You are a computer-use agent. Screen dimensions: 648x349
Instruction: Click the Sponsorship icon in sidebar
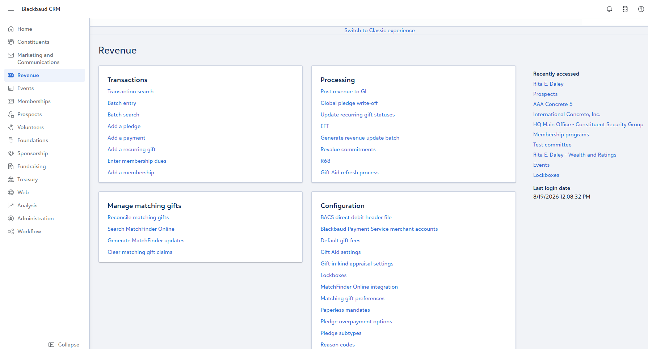point(11,153)
